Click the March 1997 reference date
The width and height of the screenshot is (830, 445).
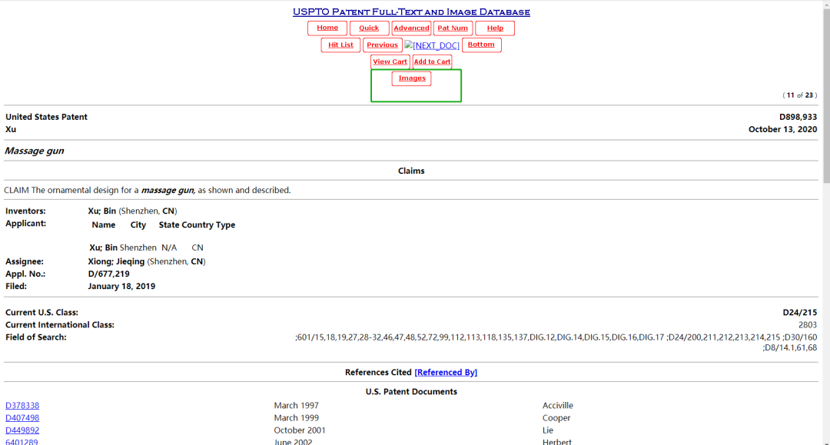(297, 405)
